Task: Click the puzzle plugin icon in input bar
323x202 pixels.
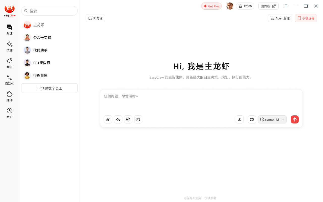Action: (x=138, y=119)
